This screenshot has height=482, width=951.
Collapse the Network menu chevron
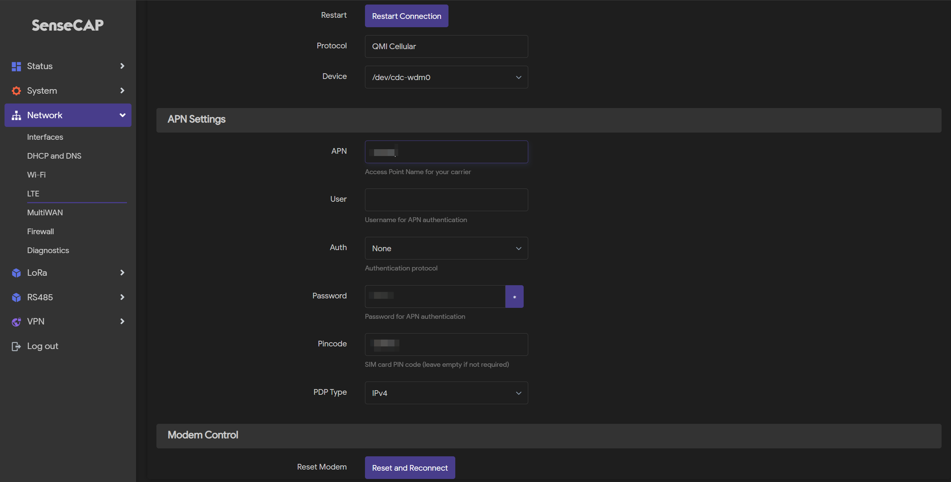(122, 115)
